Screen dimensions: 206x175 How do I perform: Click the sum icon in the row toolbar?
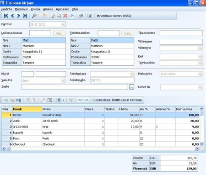(28, 100)
